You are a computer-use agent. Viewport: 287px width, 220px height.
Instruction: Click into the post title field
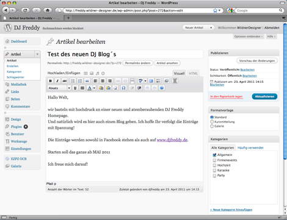tap(125, 54)
